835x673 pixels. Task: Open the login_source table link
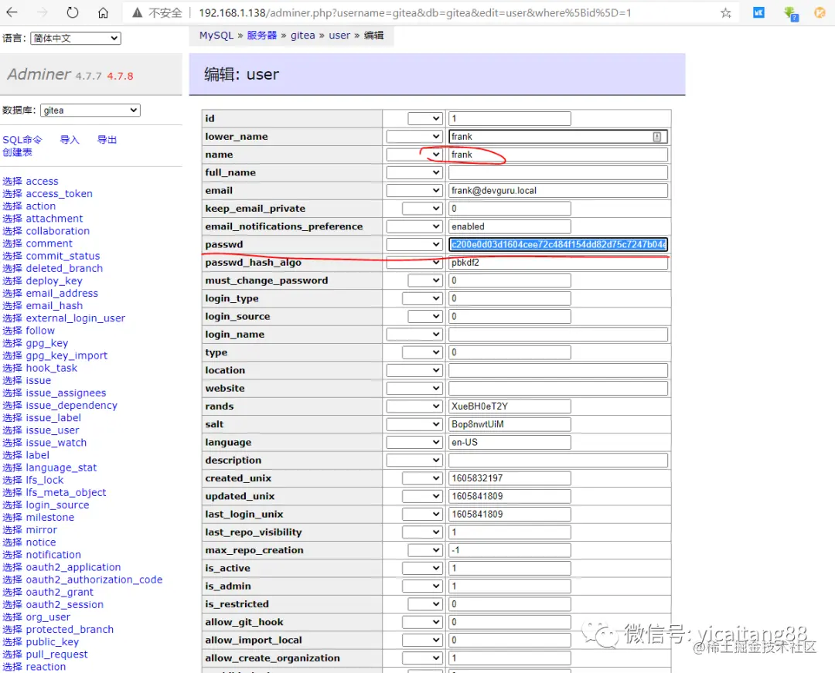[x=57, y=505]
